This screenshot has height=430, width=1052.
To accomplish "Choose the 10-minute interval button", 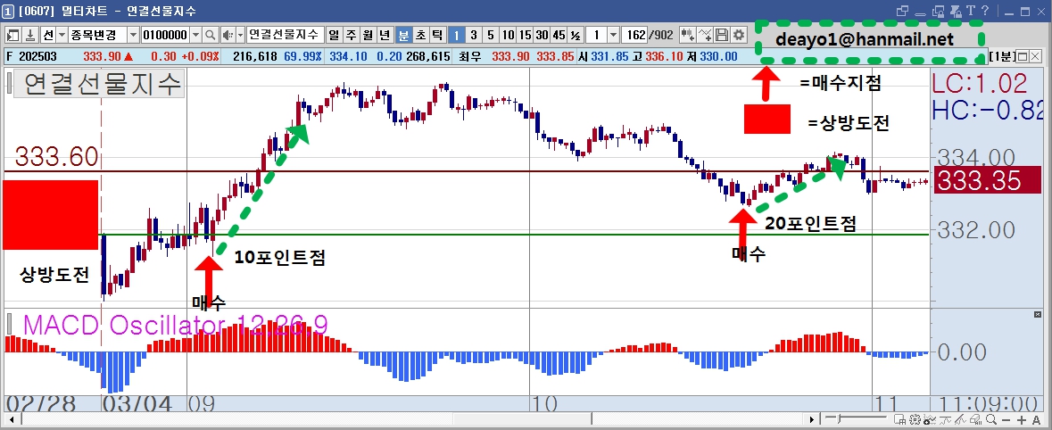I will [508, 35].
